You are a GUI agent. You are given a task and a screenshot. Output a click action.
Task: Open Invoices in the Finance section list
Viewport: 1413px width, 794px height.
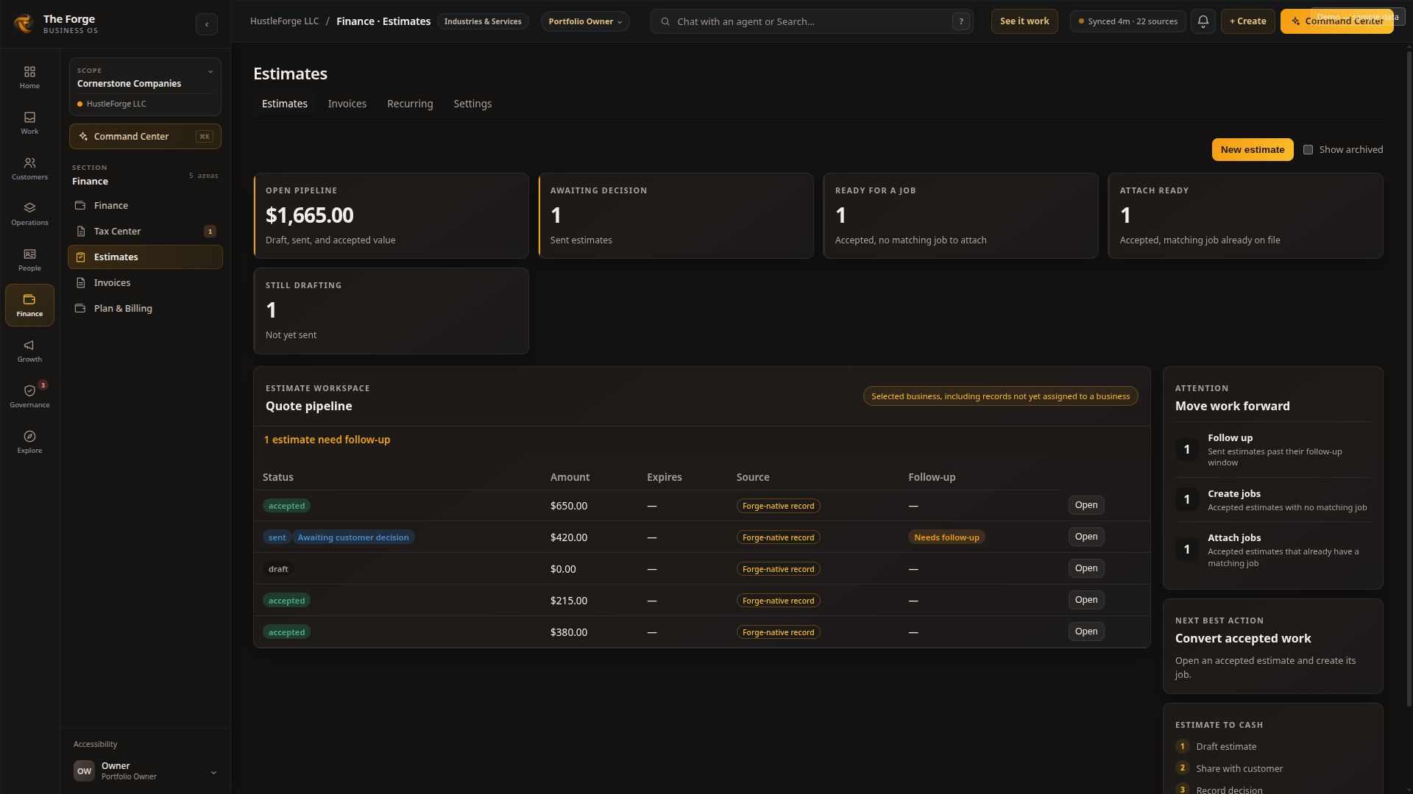tap(145, 282)
